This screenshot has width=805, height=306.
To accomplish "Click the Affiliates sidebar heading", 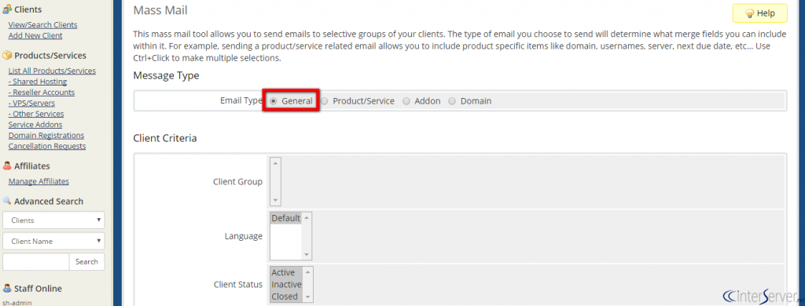I will pyautogui.click(x=31, y=166).
